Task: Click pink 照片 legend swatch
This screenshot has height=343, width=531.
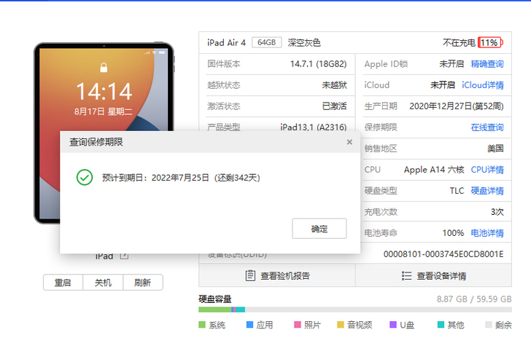Action: (x=298, y=325)
